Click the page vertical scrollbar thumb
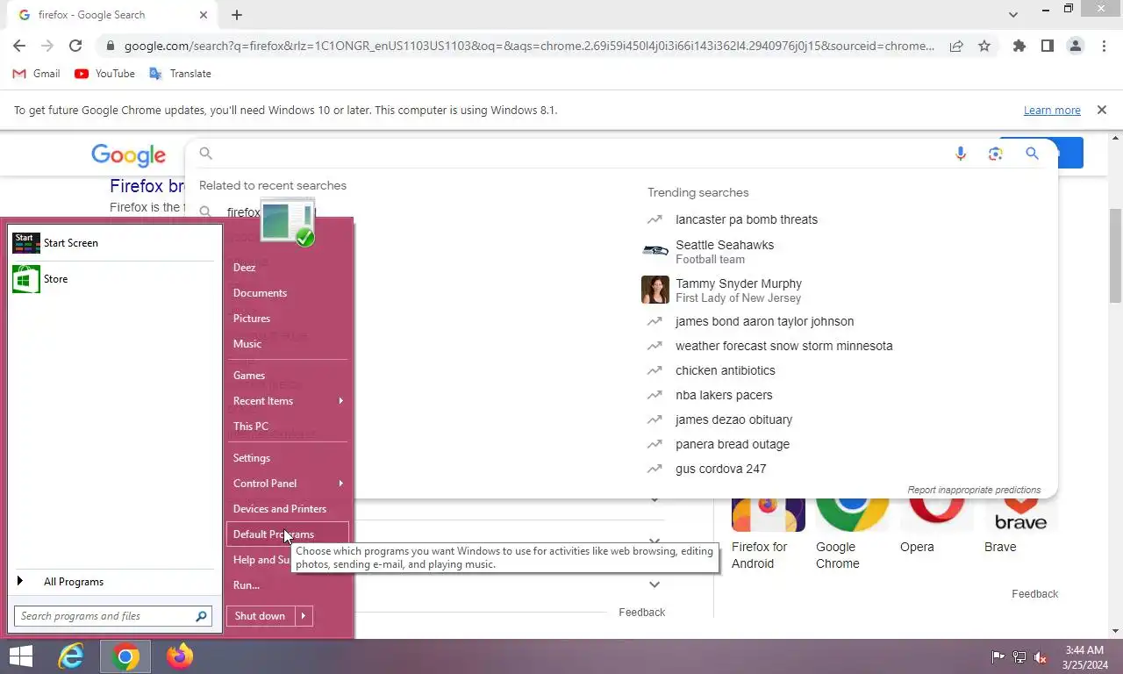Image resolution: width=1123 pixels, height=674 pixels. coord(1116,255)
